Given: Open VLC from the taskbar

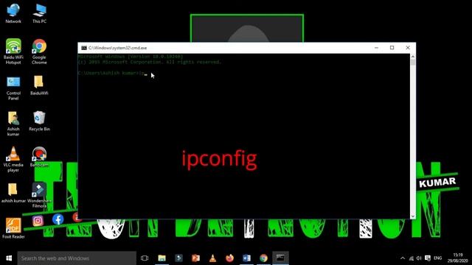Looking at the screenshot, I should [213, 258].
